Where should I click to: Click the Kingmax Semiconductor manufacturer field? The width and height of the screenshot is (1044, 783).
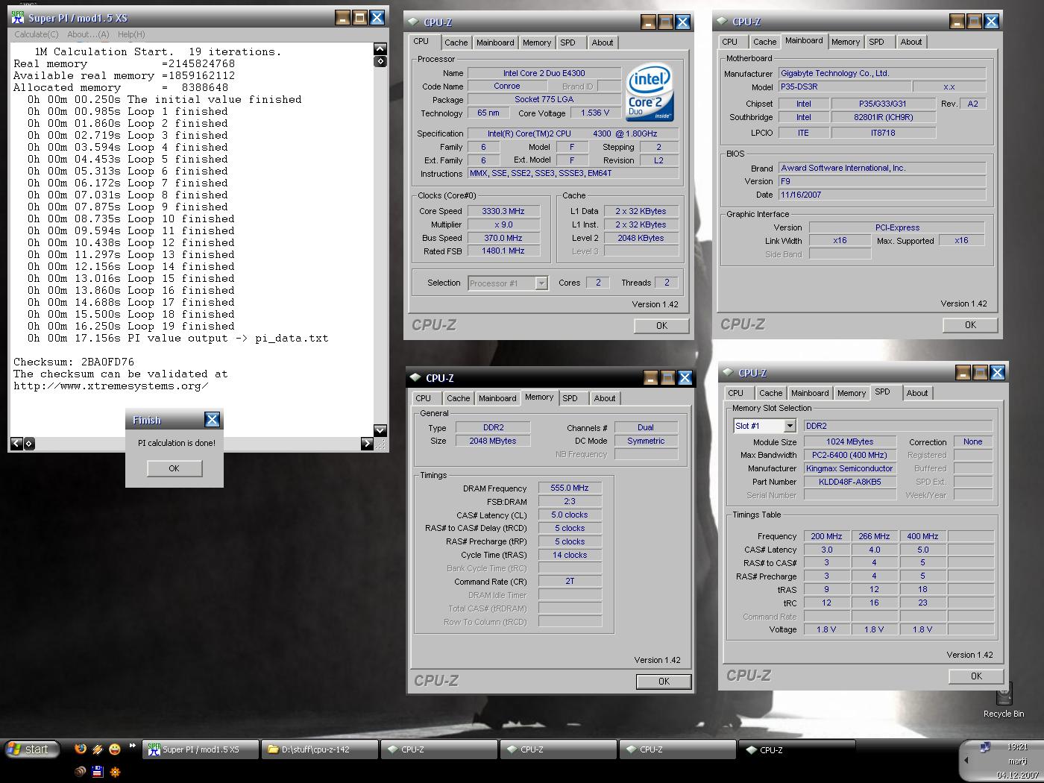coord(849,468)
